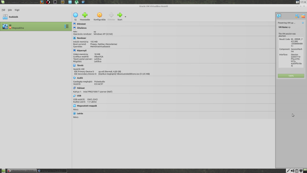Image resolution: width=307 pixels, height=173 pixels.
Task: Click the Tároló section header
Action: pos(80,65)
